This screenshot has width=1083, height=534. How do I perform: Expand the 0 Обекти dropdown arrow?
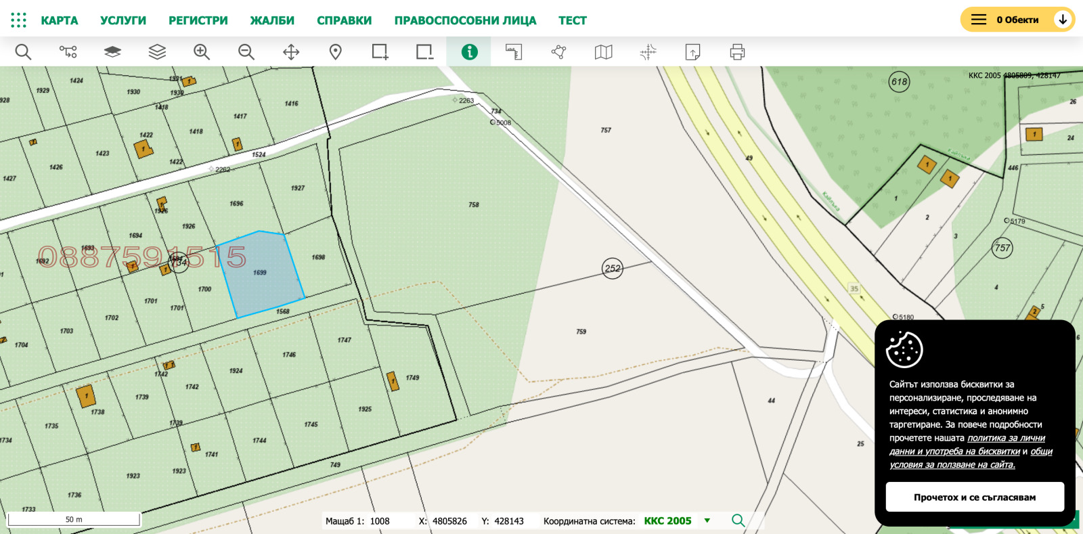click(x=1063, y=20)
